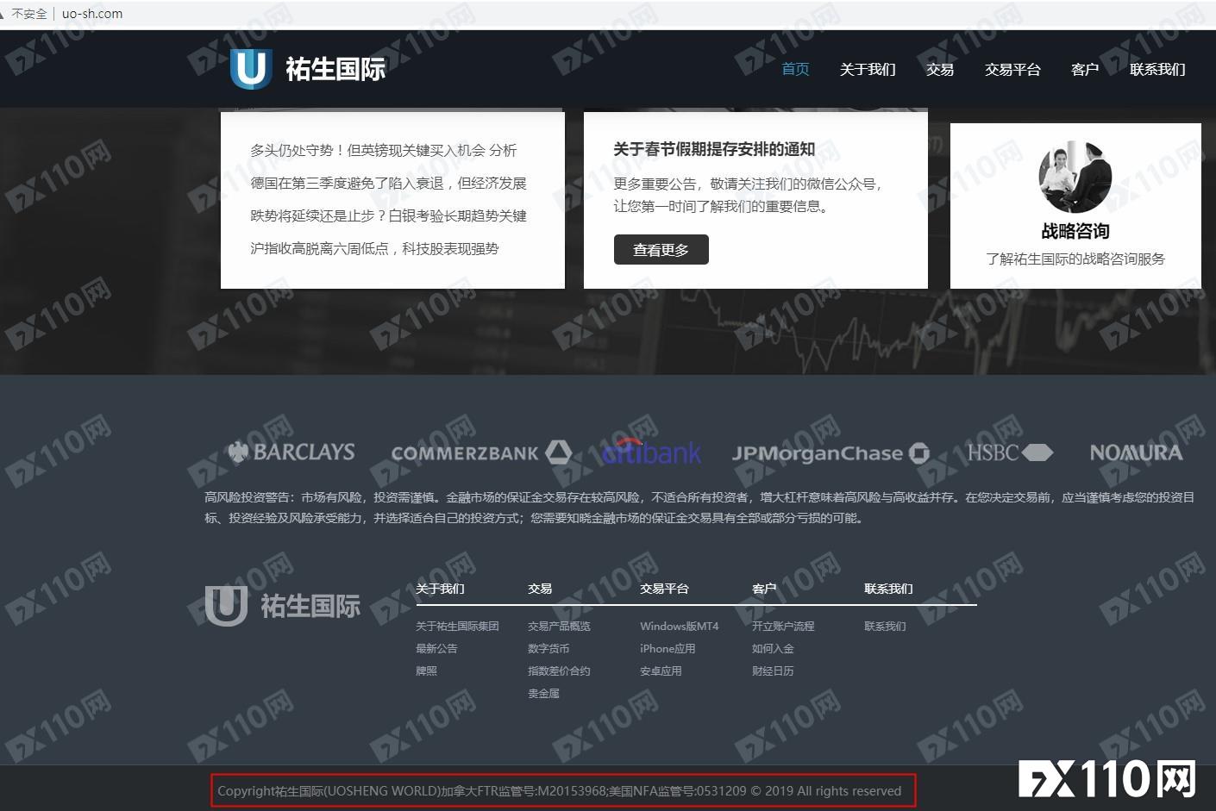Click the FX110网 logo at bottom right
The width and height of the screenshot is (1216, 811).
1108,780
